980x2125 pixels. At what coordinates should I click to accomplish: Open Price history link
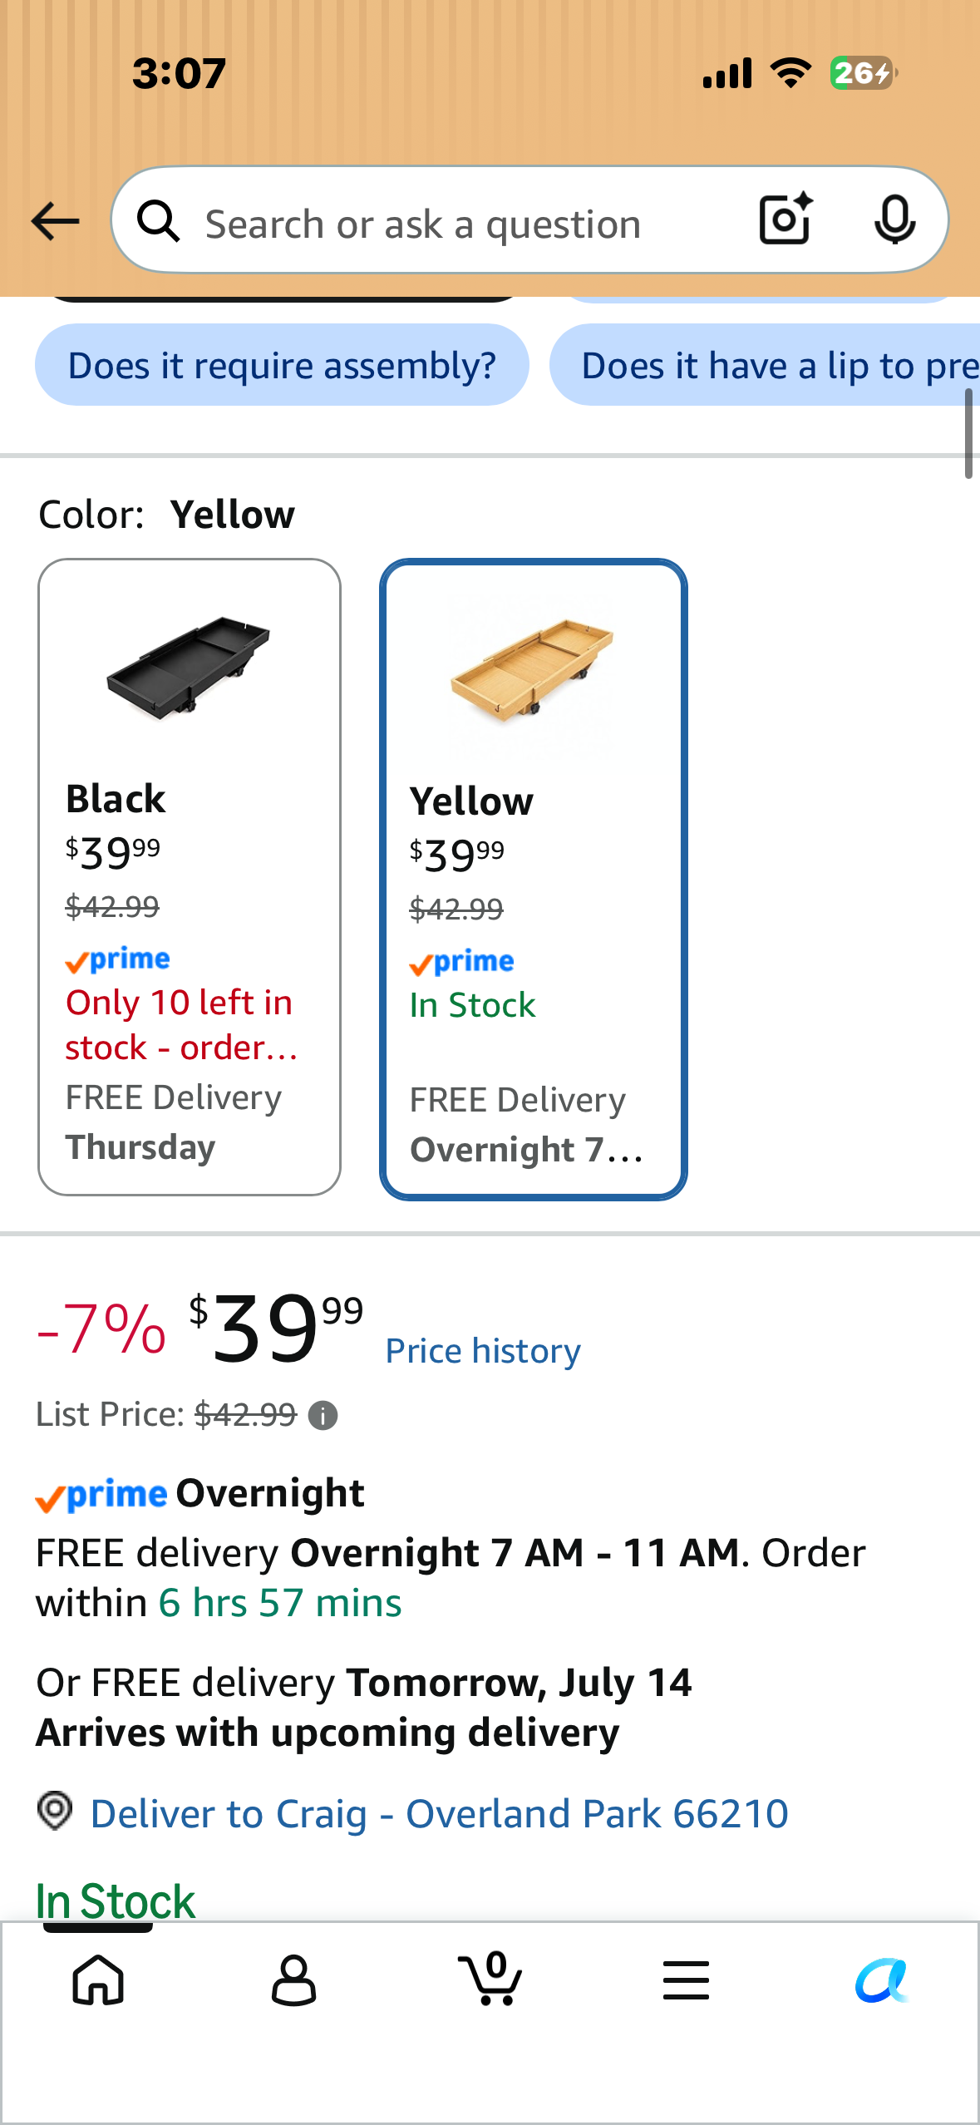tap(483, 1351)
